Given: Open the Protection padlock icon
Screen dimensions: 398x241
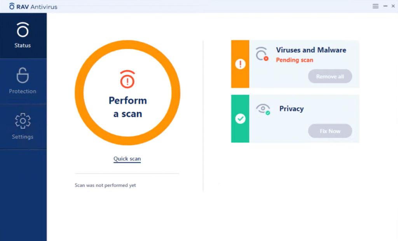Looking at the screenshot, I should [23, 76].
